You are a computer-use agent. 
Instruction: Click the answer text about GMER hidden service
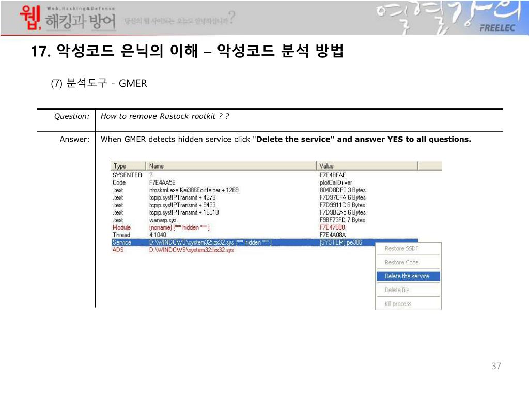click(286, 139)
